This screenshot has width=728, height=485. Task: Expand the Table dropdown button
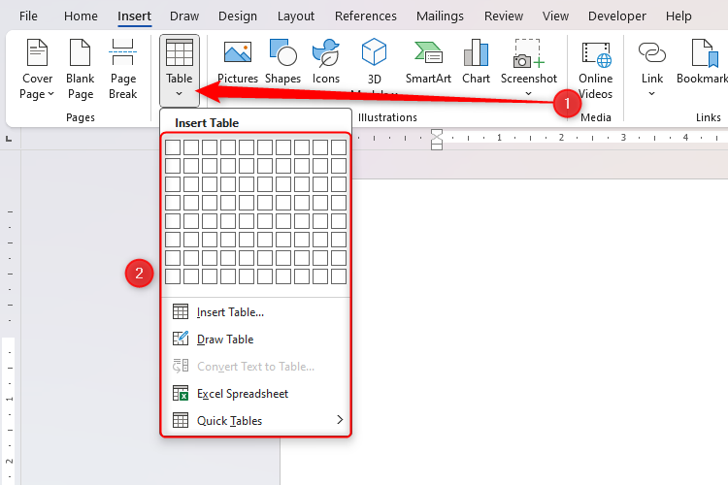(x=180, y=93)
